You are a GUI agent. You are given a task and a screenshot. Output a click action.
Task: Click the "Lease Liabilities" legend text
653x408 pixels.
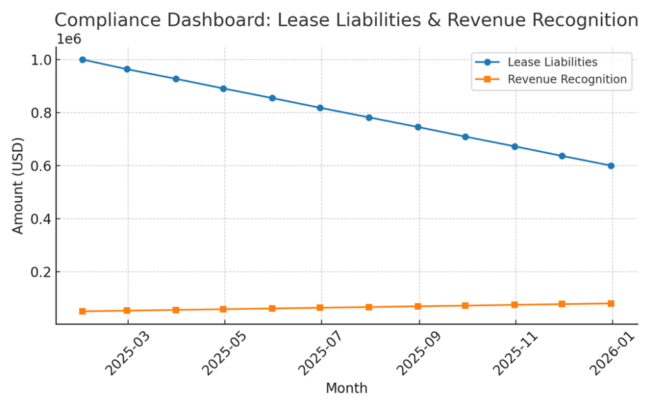click(x=552, y=62)
